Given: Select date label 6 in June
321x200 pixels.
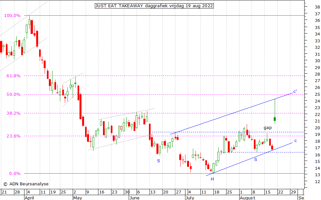Looking at the screenshot, I should (x=139, y=192).
